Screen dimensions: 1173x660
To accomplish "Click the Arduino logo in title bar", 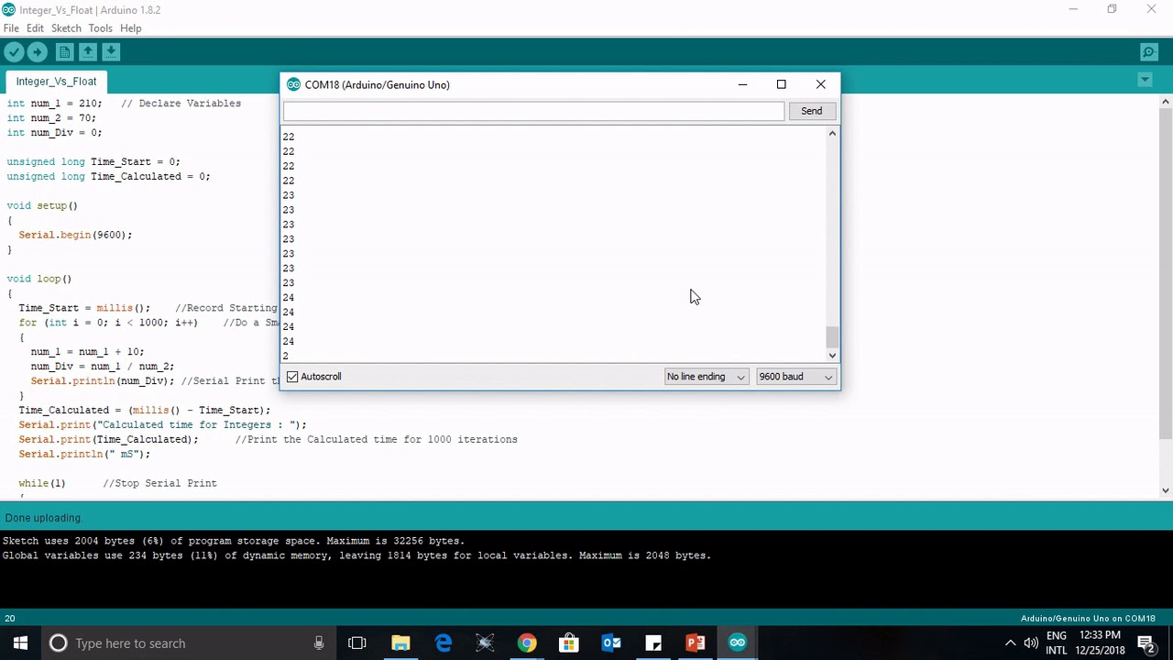I will point(9,10).
